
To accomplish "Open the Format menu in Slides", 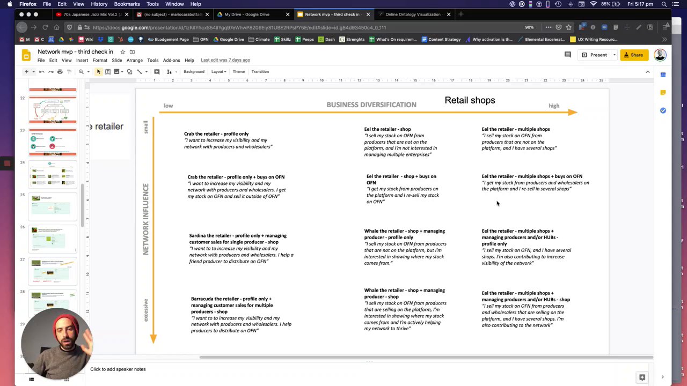I will pyautogui.click(x=100, y=60).
